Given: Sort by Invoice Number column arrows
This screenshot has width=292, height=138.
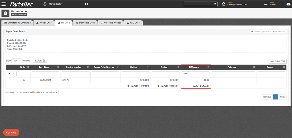Looking at the screenshot, I should pos(88,67).
